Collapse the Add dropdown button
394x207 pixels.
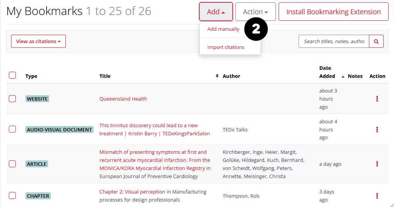click(216, 12)
